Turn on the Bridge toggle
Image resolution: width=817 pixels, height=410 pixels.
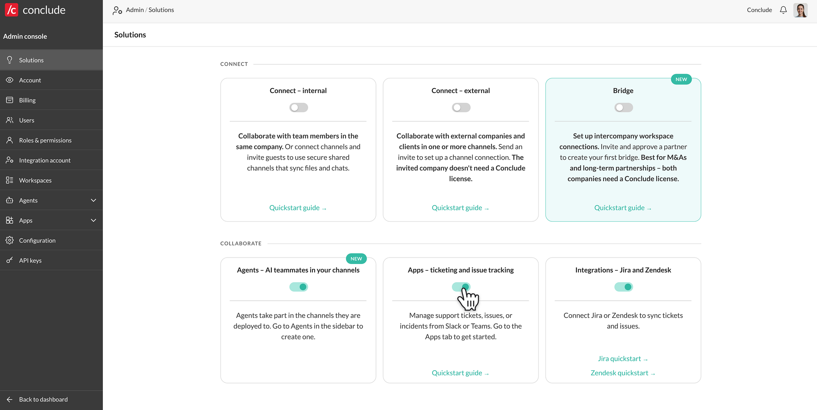pos(623,107)
